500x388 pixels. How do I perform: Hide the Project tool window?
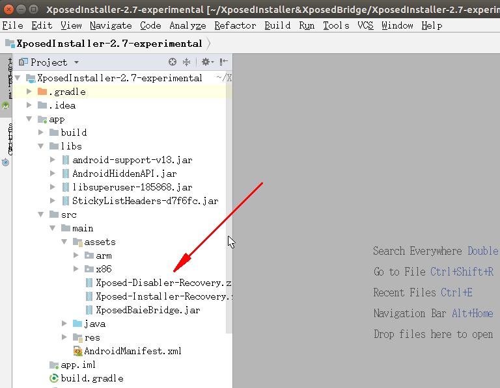click(x=224, y=62)
